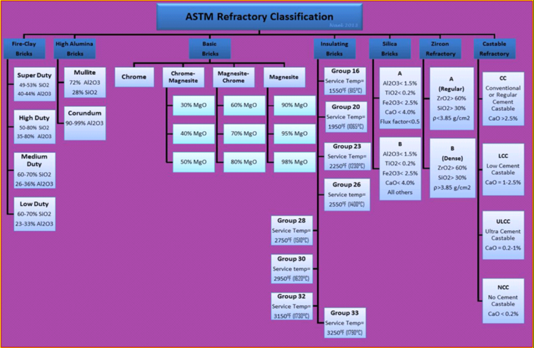The image size is (534, 348).
Task: Click the High Alumina Bricks node
Action: (x=74, y=48)
